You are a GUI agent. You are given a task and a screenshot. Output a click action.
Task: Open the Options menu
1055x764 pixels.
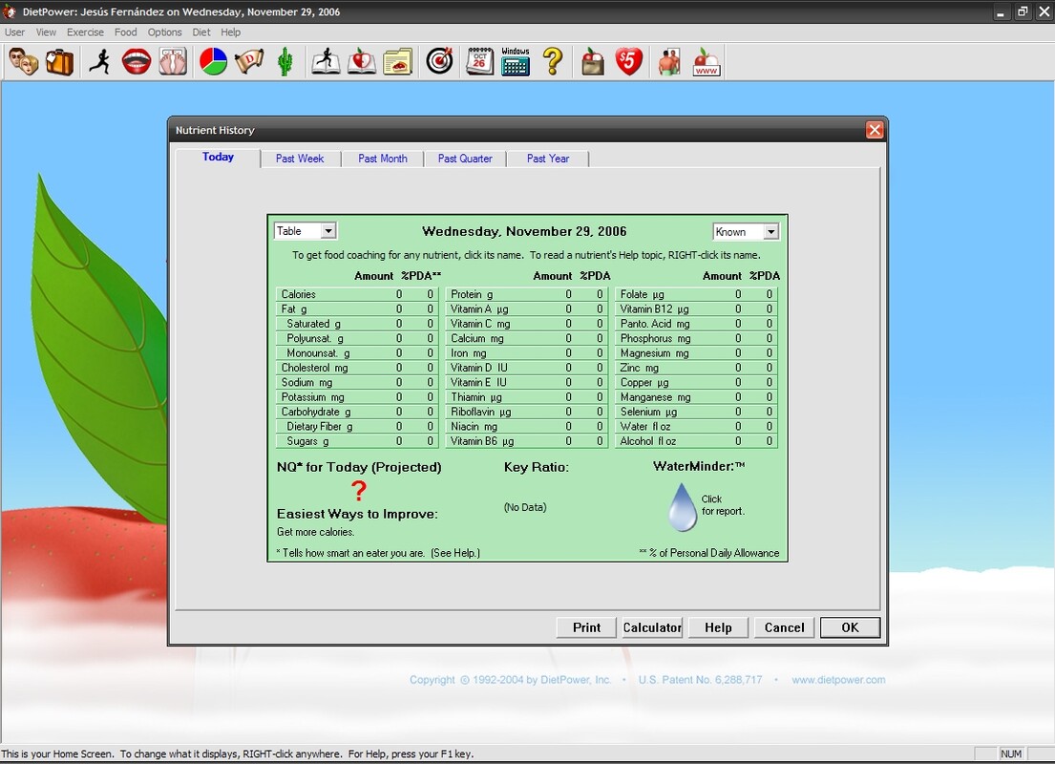[x=165, y=32]
